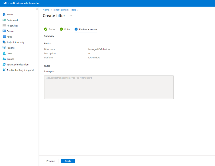
Task: Click the Users person icon
Action: pyautogui.click(x=4, y=53)
